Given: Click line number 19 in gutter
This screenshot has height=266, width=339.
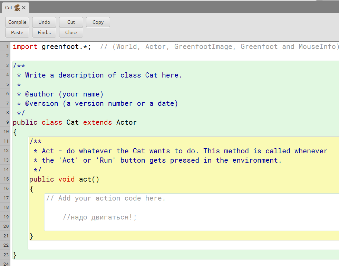Looking at the screenshot, I should pyautogui.click(x=6, y=217).
